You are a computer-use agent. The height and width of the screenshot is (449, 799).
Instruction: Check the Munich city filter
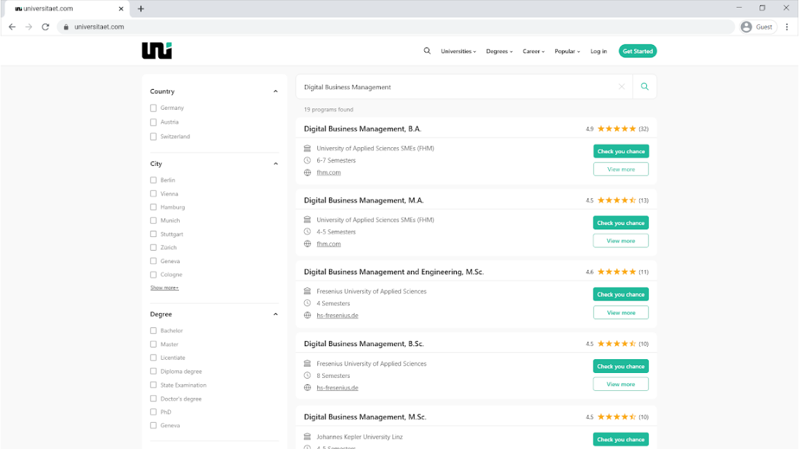click(x=153, y=221)
